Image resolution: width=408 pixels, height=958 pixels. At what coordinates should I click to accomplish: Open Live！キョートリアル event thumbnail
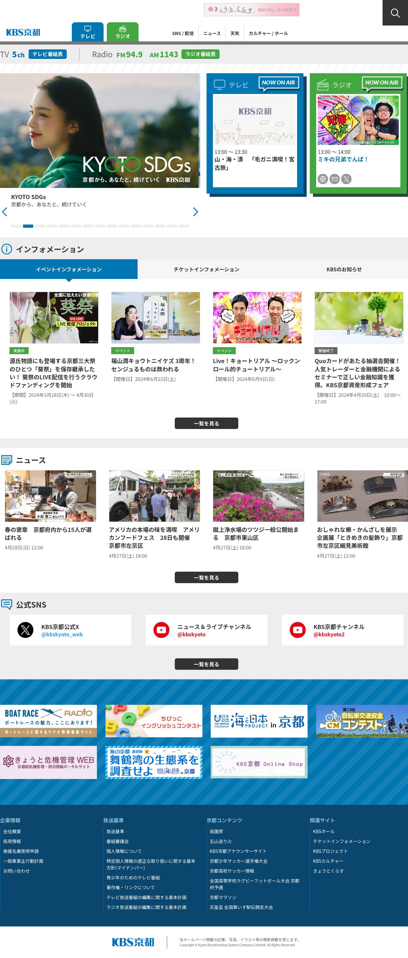click(x=257, y=318)
